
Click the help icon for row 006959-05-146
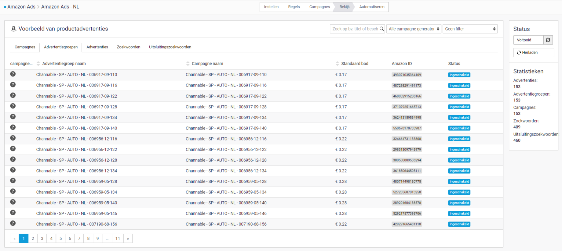pyautogui.click(x=13, y=213)
